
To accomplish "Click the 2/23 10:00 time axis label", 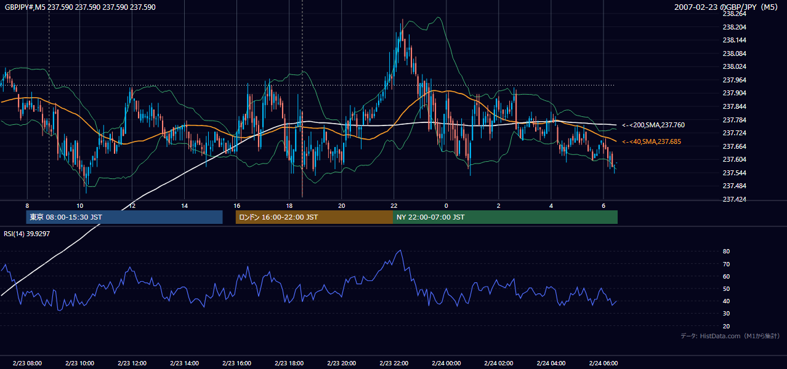I will pyautogui.click(x=79, y=363).
